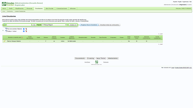Click the Documentación footer button
This screenshot has height=108, width=193.
(80, 58)
